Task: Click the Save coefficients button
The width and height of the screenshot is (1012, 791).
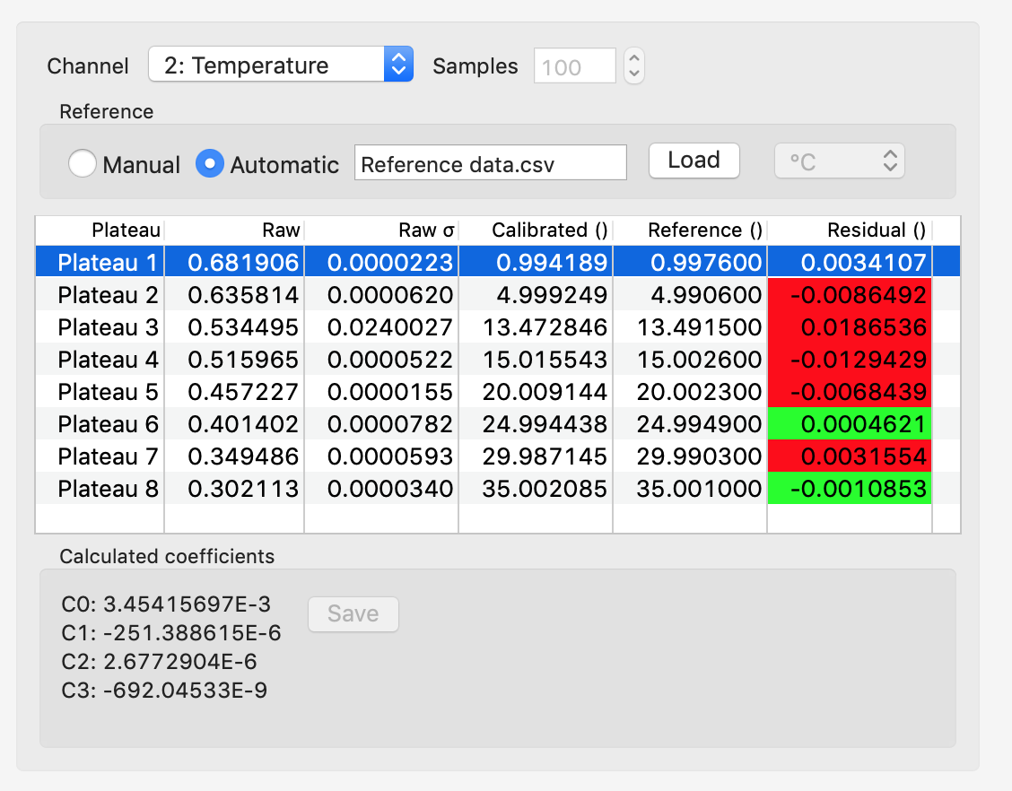Action: coord(353,614)
